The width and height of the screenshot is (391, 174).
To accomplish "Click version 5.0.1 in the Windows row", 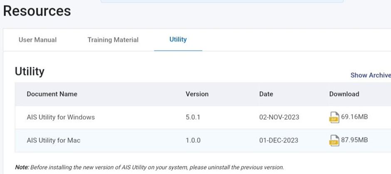I will [x=193, y=117].
